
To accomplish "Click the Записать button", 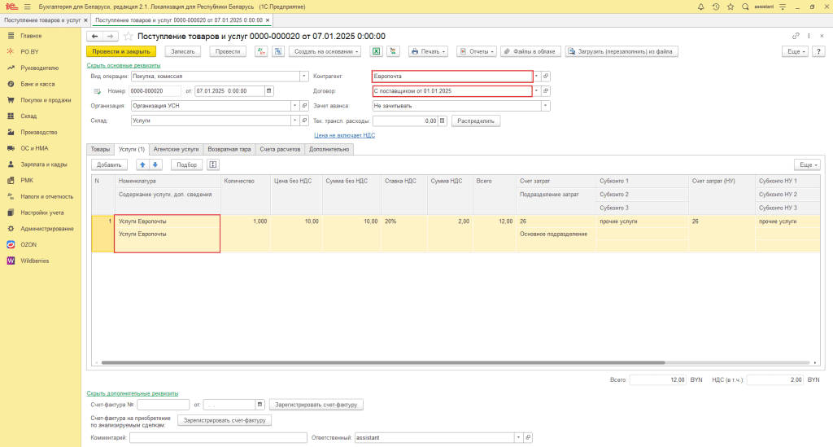I will click(183, 51).
